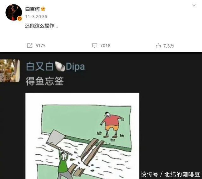Open the 白又白 Dipa username
Image resolution: width=202 pixels, height=179 pixels.
coord(56,66)
